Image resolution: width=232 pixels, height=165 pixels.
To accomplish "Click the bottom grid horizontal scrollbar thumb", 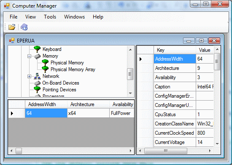I will coord(19,151).
